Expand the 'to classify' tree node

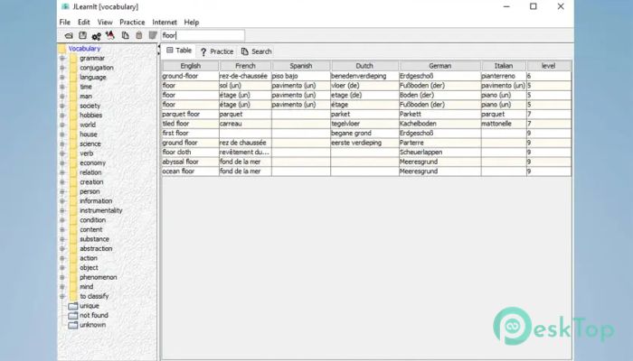click(62, 296)
